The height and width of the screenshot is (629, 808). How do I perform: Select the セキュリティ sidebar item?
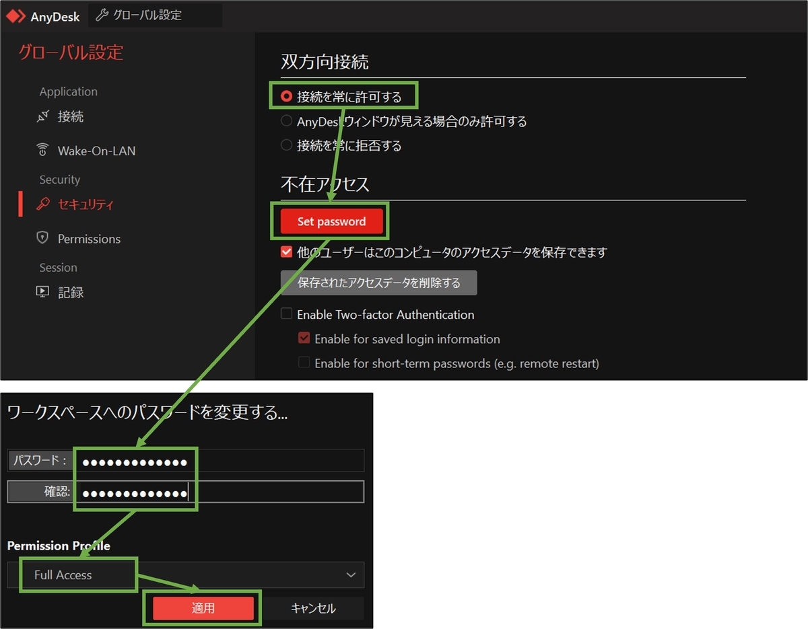coord(86,205)
